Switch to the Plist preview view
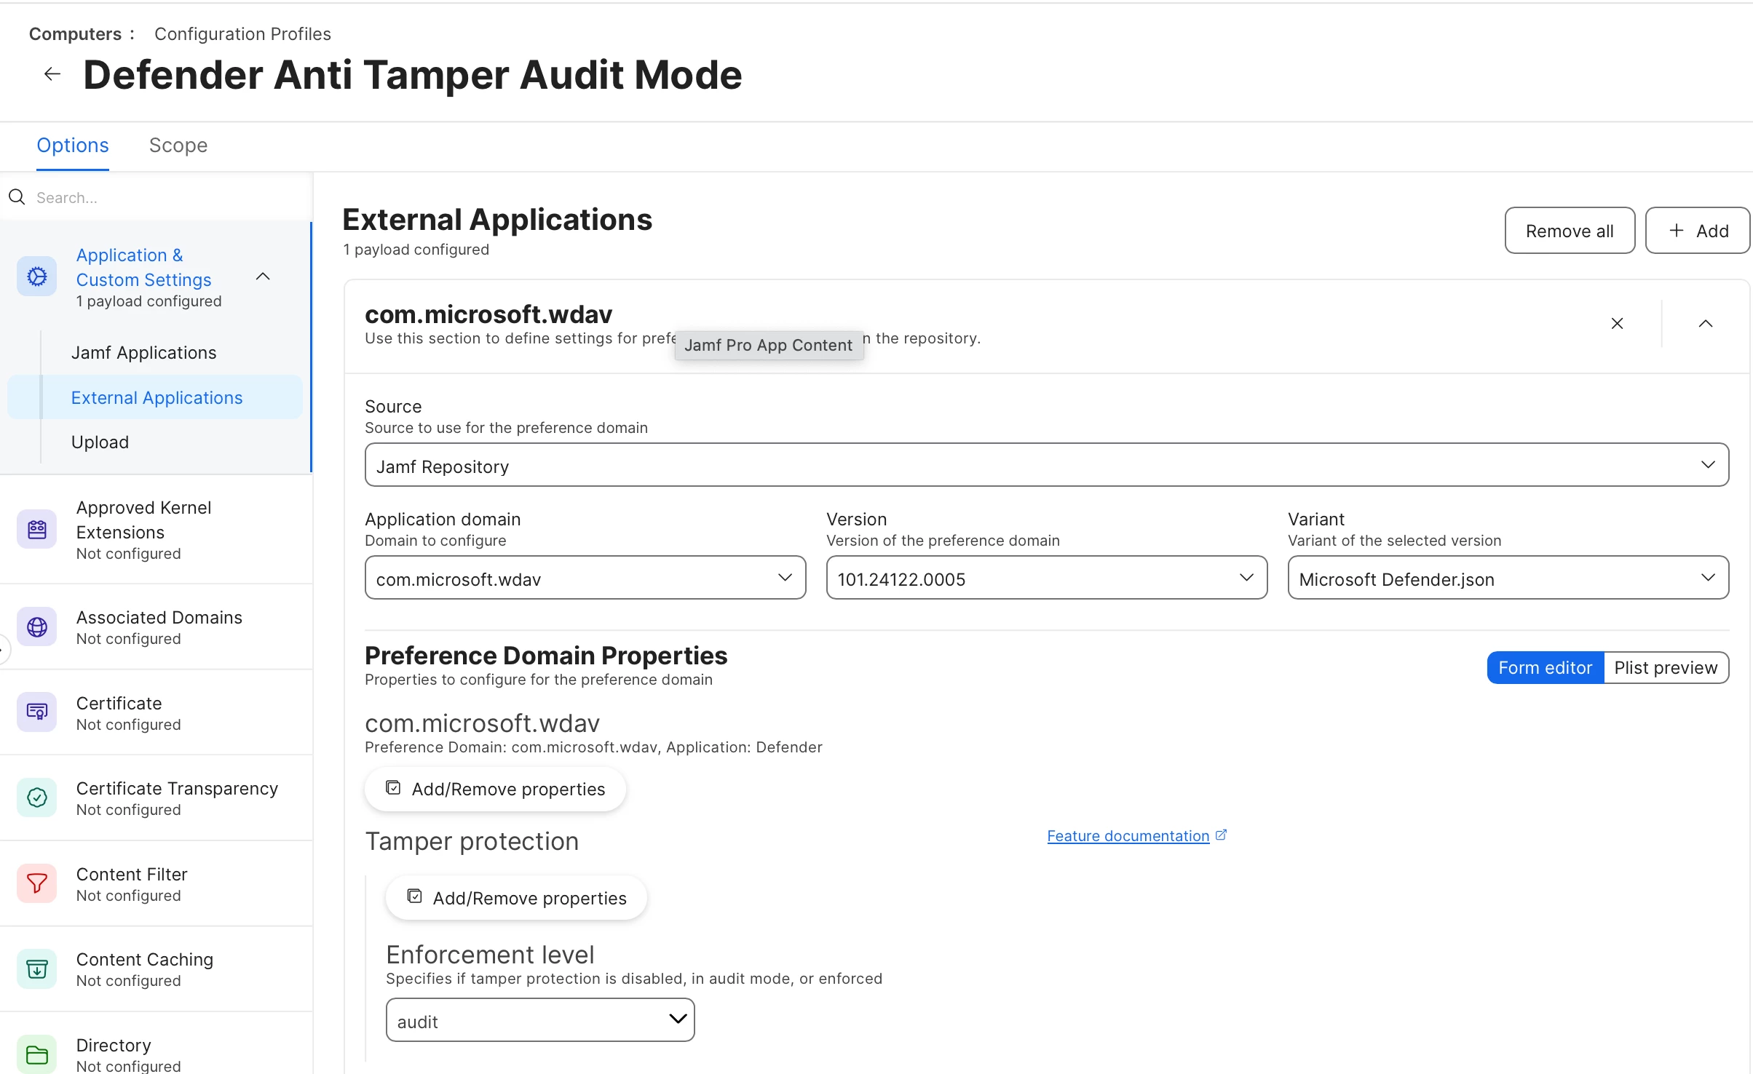This screenshot has height=1074, width=1753. coord(1666,668)
